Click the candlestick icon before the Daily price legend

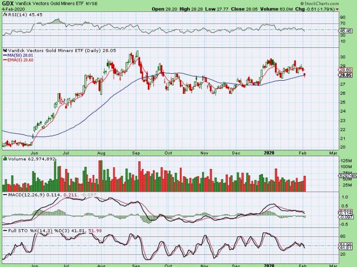click(5, 51)
